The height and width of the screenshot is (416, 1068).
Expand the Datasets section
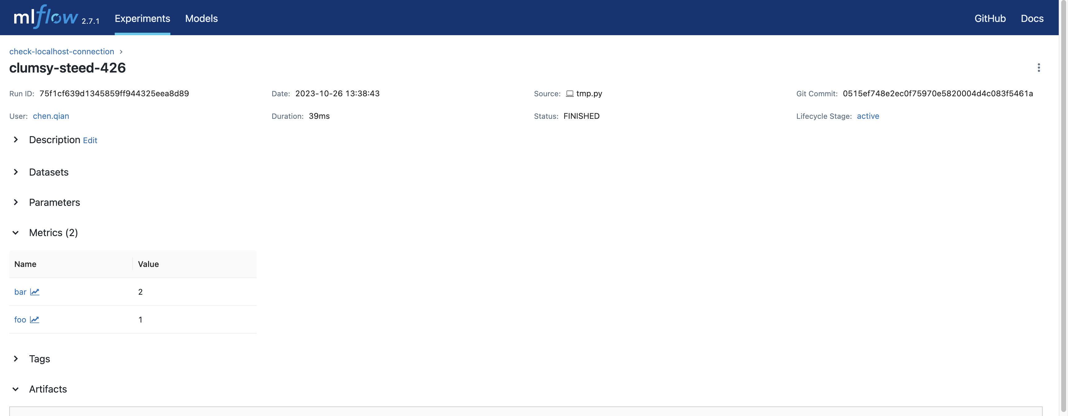(16, 172)
